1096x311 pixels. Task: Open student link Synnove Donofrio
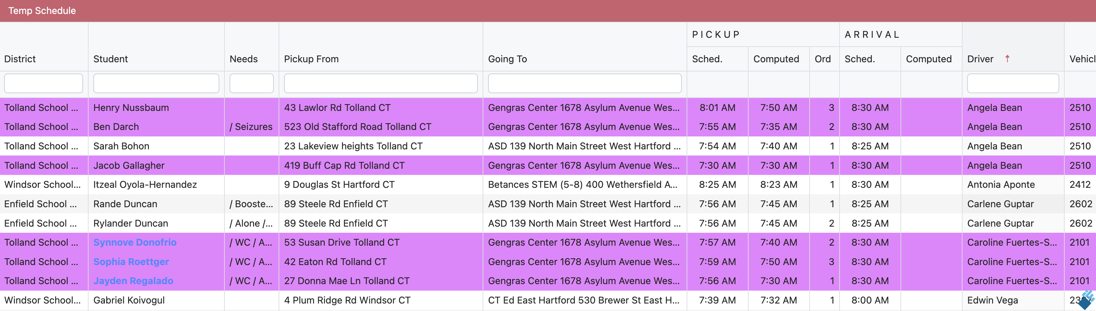pos(135,242)
